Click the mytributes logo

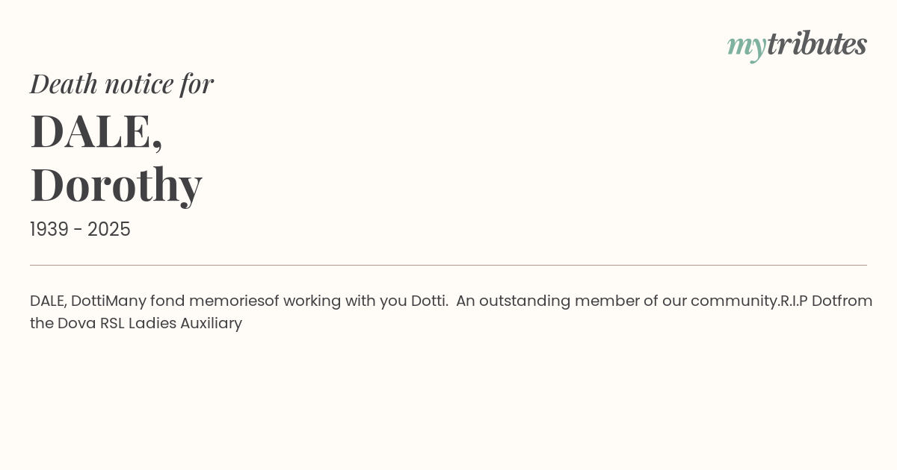[797, 46]
